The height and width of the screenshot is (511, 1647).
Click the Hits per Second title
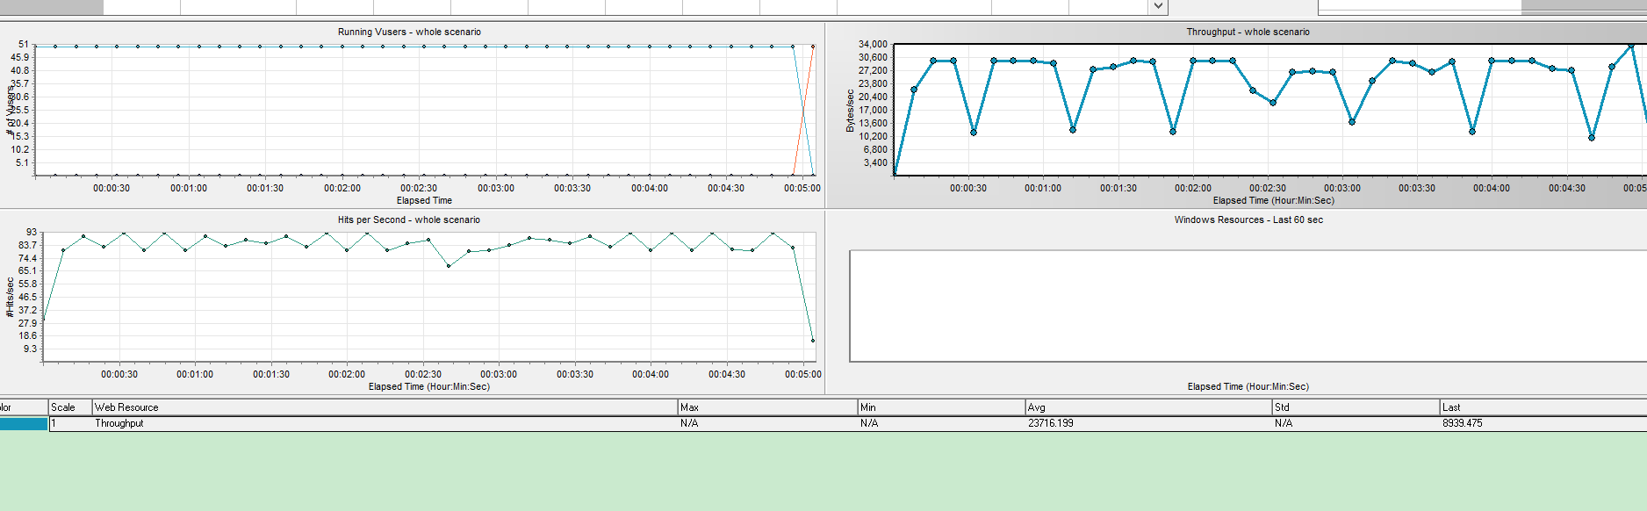[x=409, y=220]
